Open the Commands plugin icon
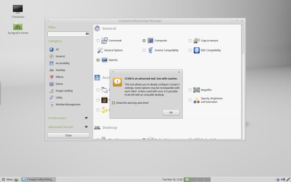This screenshot has width=291, height=182. pyautogui.click(x=105, y=40)
